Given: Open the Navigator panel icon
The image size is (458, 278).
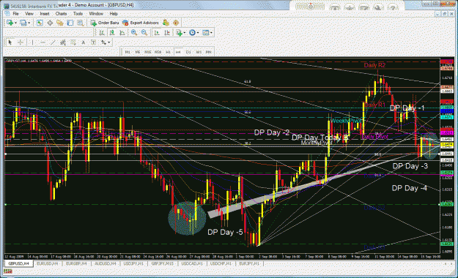Looking at the screenshot, I should click(60, 23).
